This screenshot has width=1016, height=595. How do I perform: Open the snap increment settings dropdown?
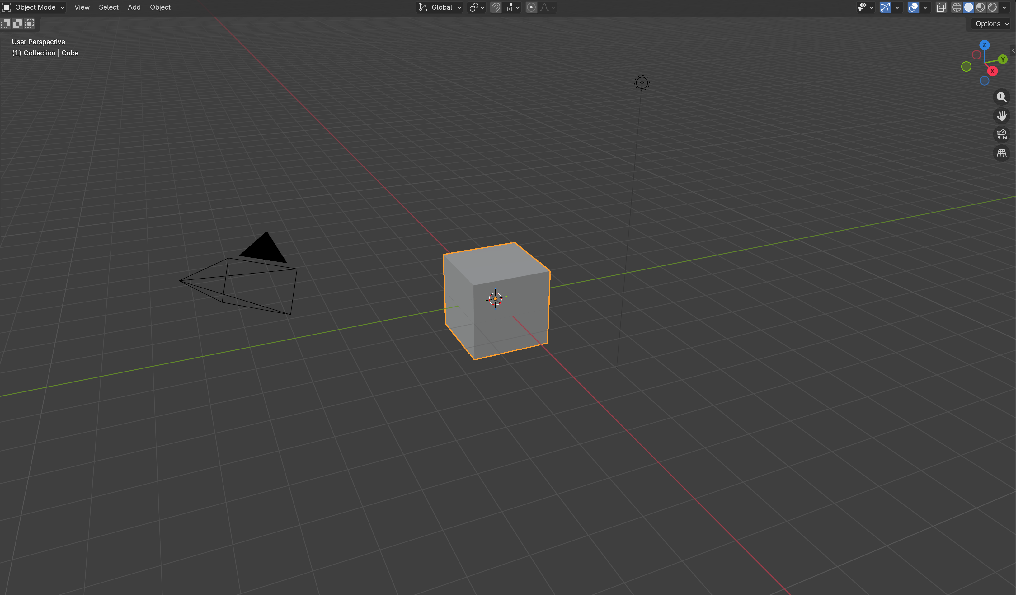(x=512, y=7)
